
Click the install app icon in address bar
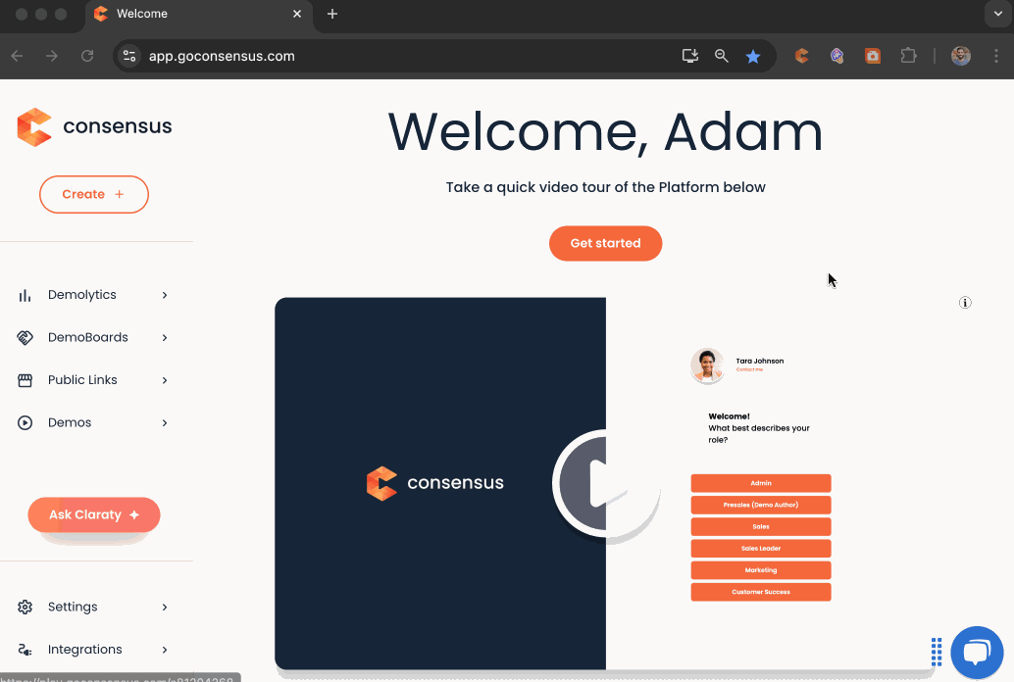[690, 56]
